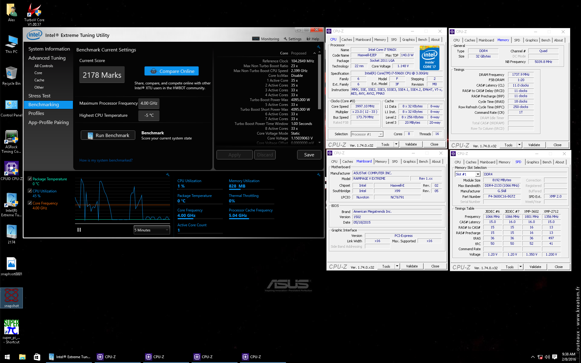Click scrollbar down arrow in settings list
Screen dimensions: 581x363
(319, 142)
